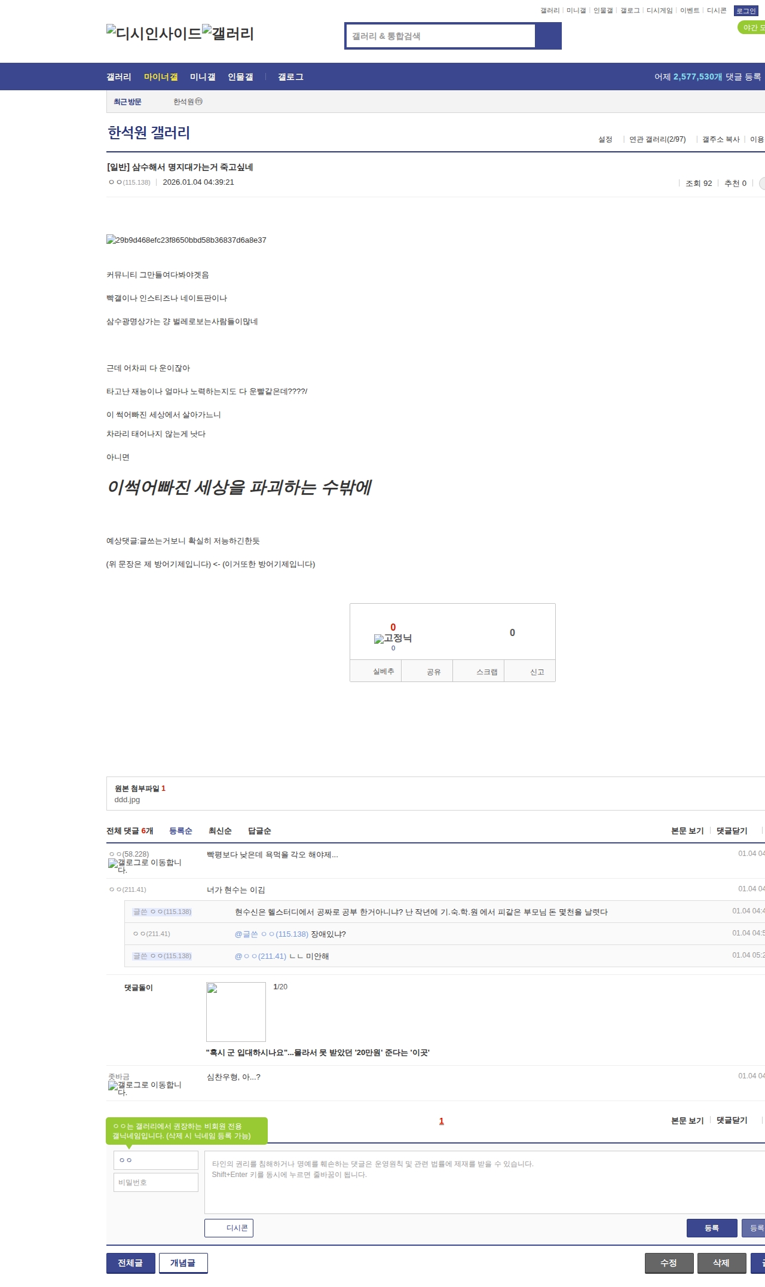
Task: Open 이벤트 in the top utility links
Action: coord(690,11)
